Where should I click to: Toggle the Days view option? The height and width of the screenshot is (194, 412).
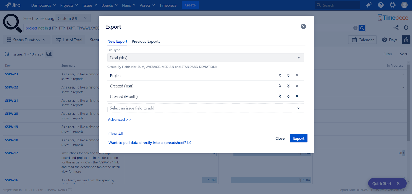[x=390, y=40]
